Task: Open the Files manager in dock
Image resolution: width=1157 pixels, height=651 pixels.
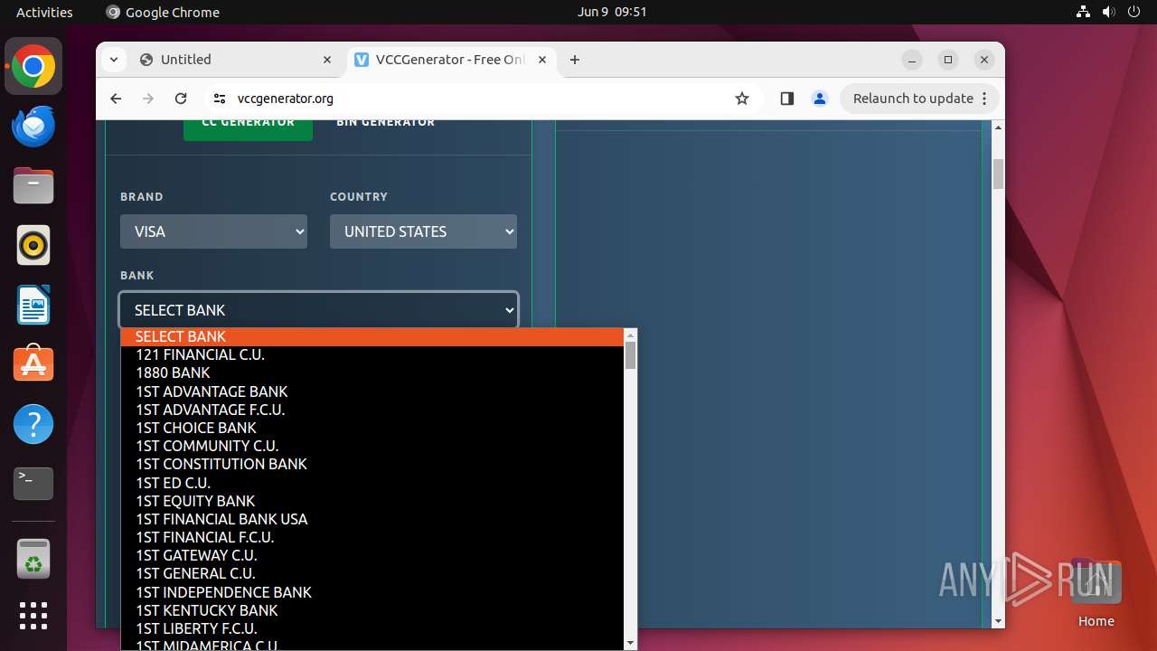Action: point(33,186)
